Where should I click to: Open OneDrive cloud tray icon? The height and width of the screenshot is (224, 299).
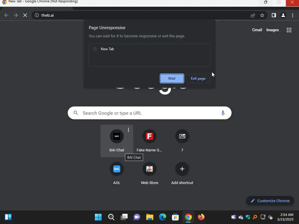coord(241,217)
